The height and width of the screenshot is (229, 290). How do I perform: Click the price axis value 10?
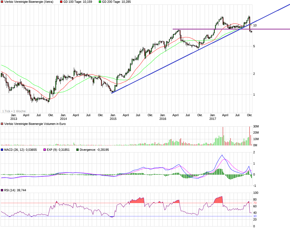click(255, 25)
